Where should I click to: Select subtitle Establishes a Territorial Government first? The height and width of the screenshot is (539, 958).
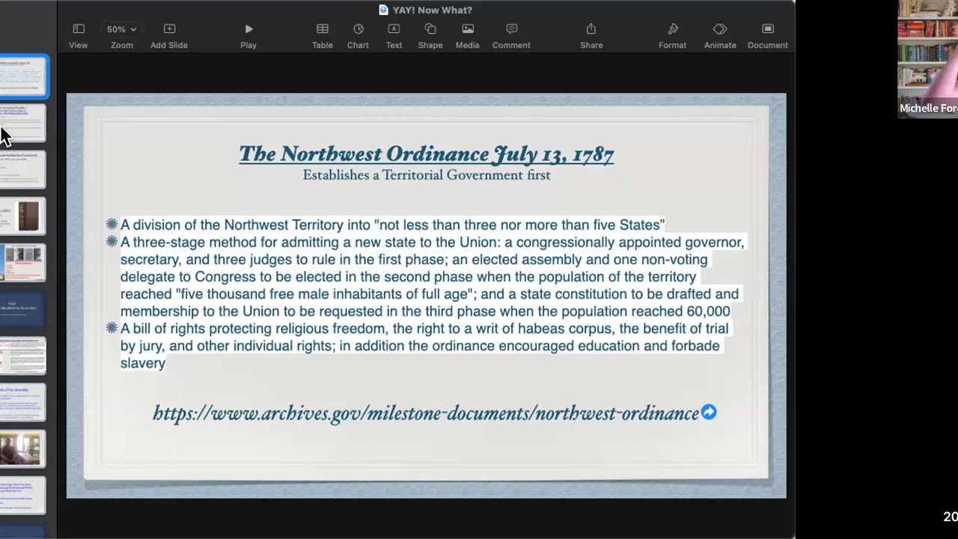tap(427, 175)
